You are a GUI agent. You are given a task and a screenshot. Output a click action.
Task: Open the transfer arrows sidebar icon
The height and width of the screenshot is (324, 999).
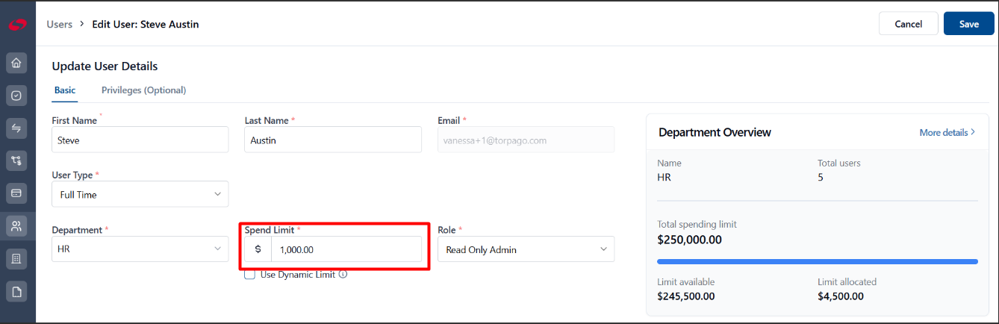tap(17, 128)
